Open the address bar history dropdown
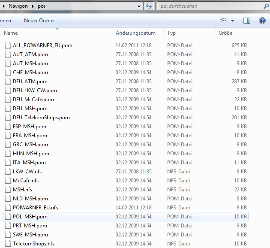The image size is (270, 248). pyautogui.click(x=139, y=6)
